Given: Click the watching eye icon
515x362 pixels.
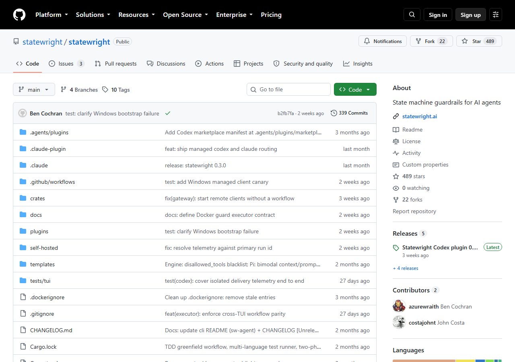Looking at the screenshot, I should point(396,188).
